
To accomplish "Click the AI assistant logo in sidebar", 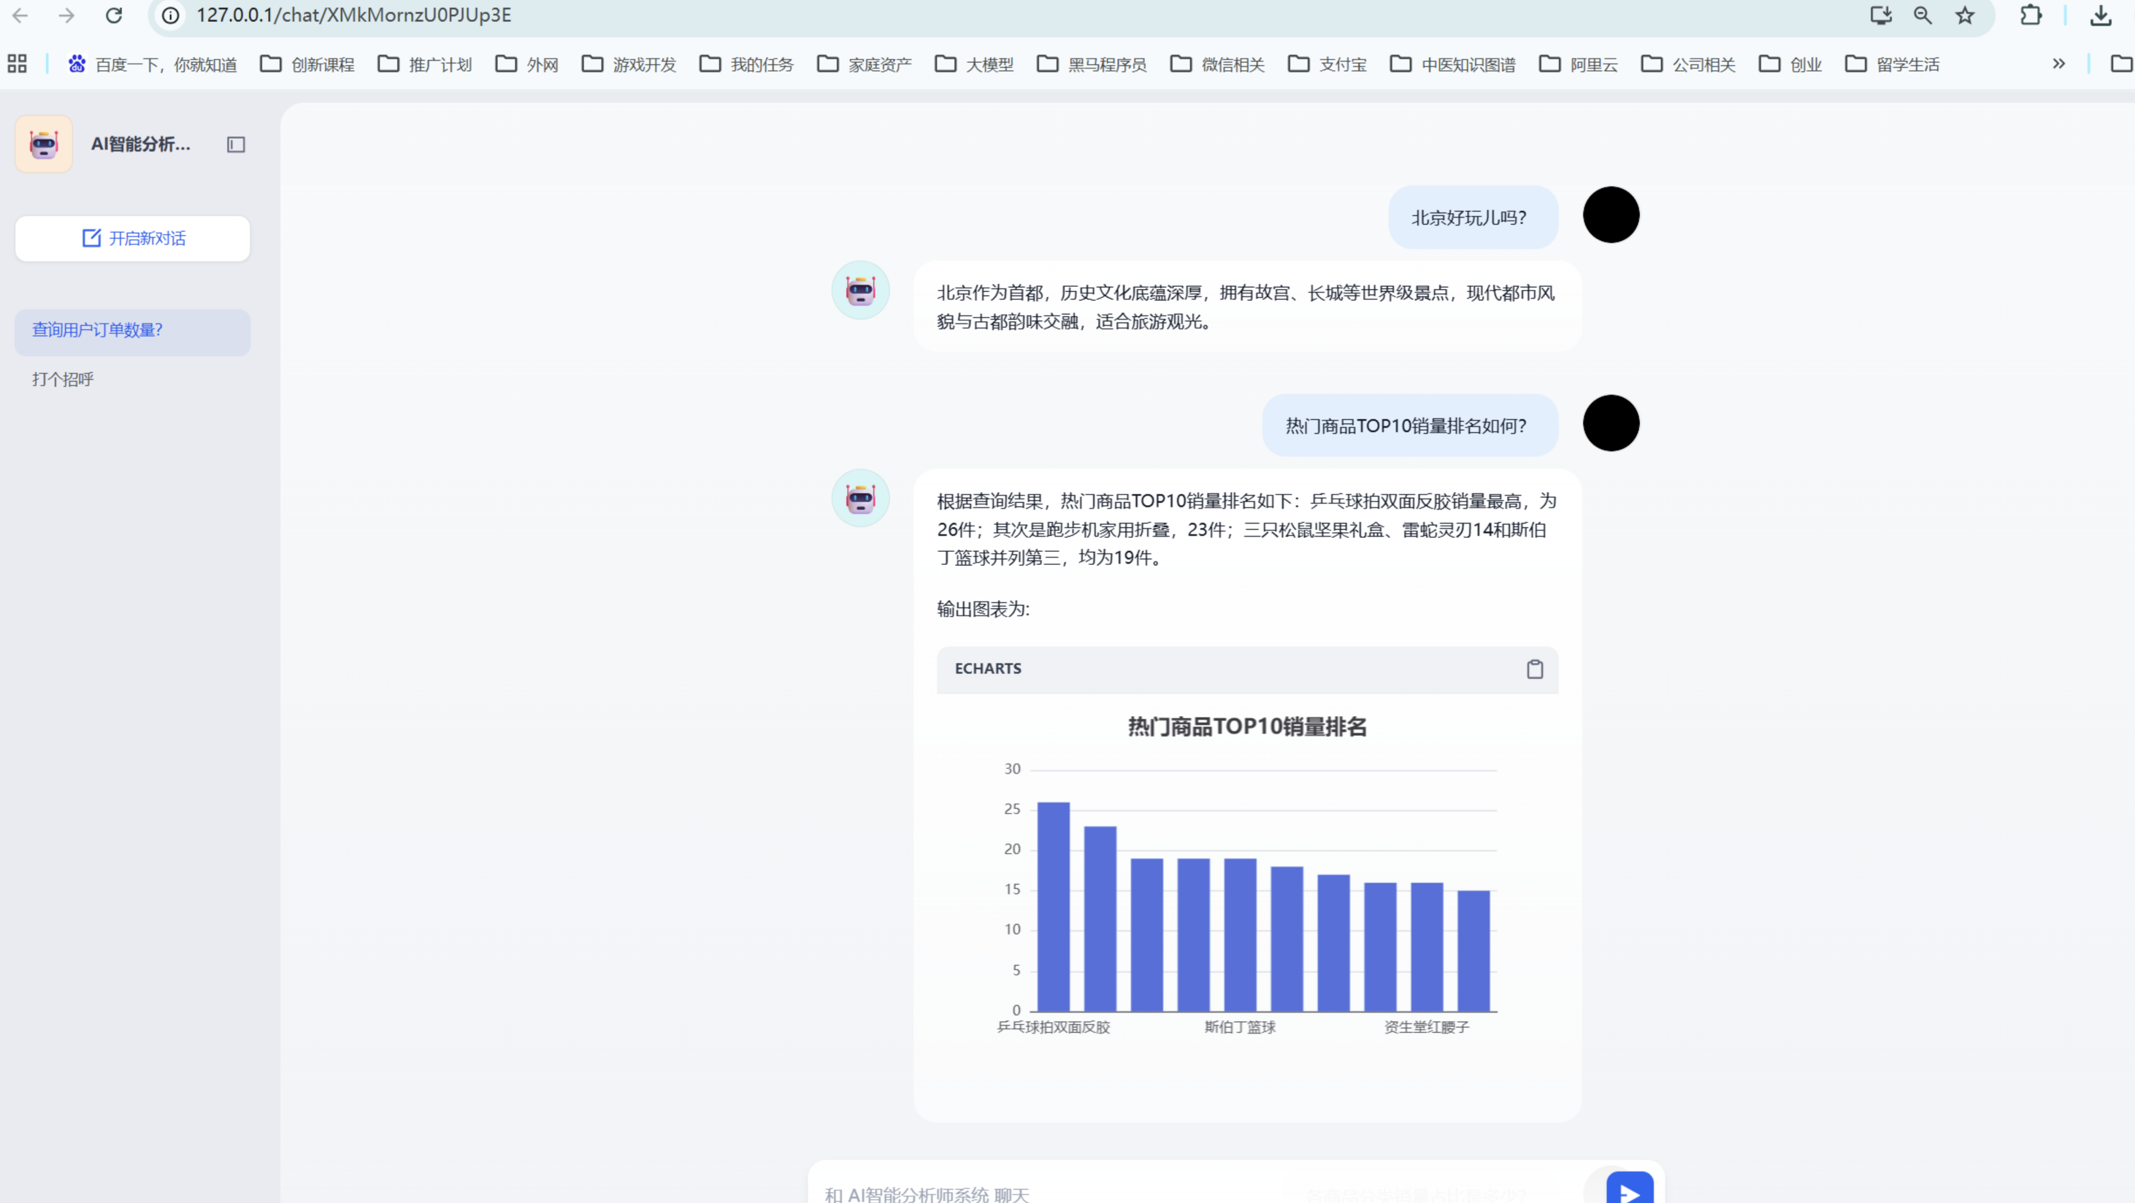I will click(x=44, y=145).
